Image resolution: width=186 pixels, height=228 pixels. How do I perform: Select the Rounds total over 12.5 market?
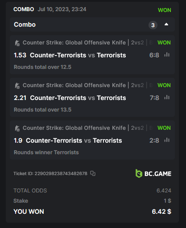[x=42, y=67]
